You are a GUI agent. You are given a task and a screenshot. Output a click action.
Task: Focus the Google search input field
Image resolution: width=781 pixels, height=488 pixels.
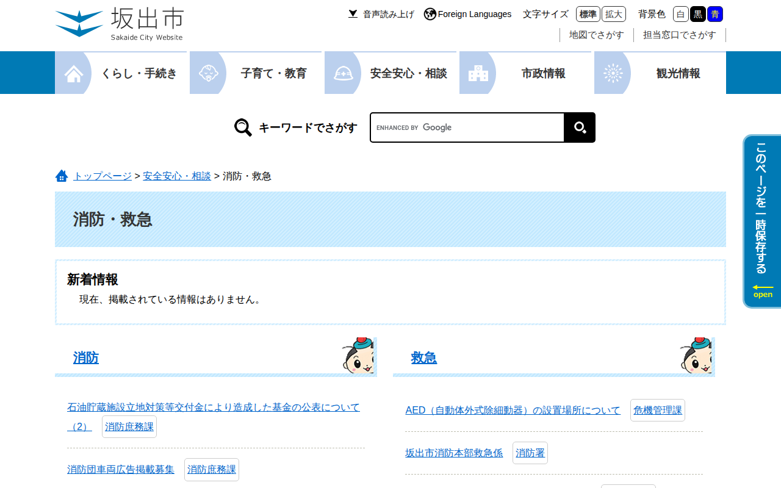(x=467, y=127)
